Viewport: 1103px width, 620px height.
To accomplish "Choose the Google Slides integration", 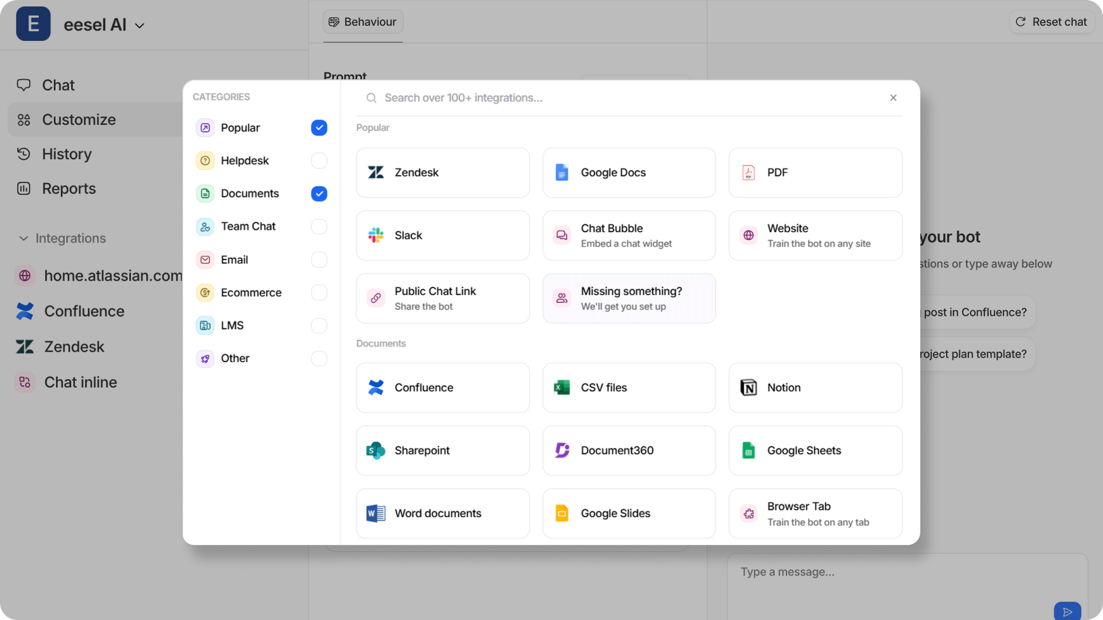I will pyautogui.click(x=629, y=513).
